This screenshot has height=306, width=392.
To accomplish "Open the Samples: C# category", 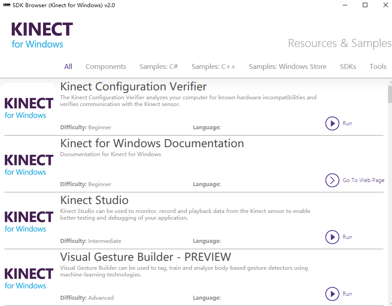I will 158,66.
